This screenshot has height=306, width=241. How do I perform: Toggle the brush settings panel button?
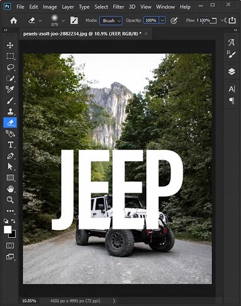pyautogui.click(x=74, y=21)
